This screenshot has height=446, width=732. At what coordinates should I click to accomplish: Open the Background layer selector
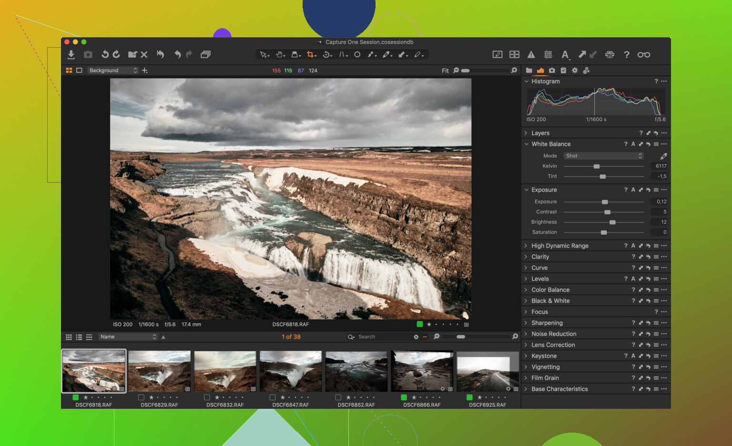click(113, 70)
